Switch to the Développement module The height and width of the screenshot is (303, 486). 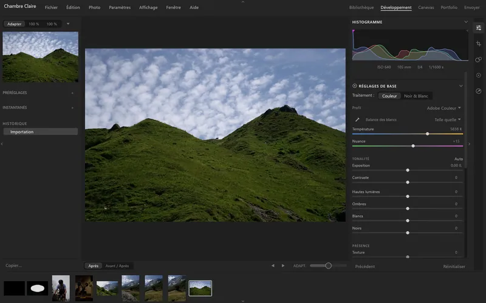pos(396,7)
